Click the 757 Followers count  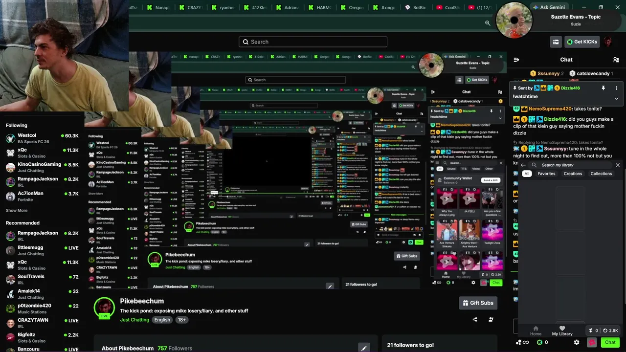coord(175,349)
